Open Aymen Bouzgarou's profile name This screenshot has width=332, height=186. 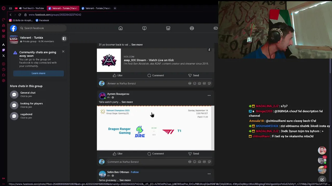118,94
